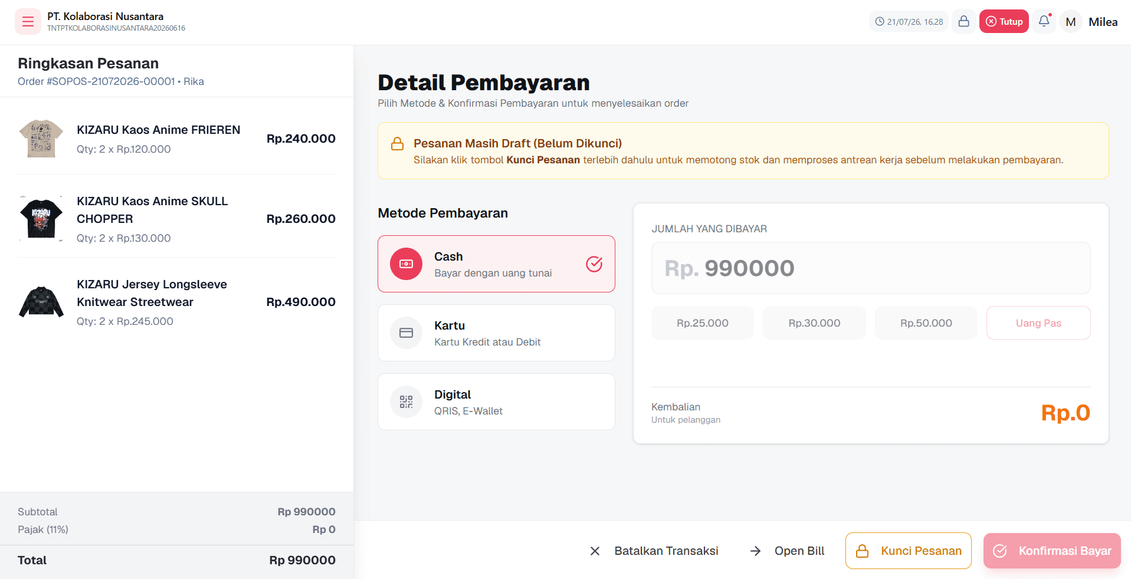Click the Open Bill button
The height and width of the screenshot is (579, 1131).
[x=787, y=551]
